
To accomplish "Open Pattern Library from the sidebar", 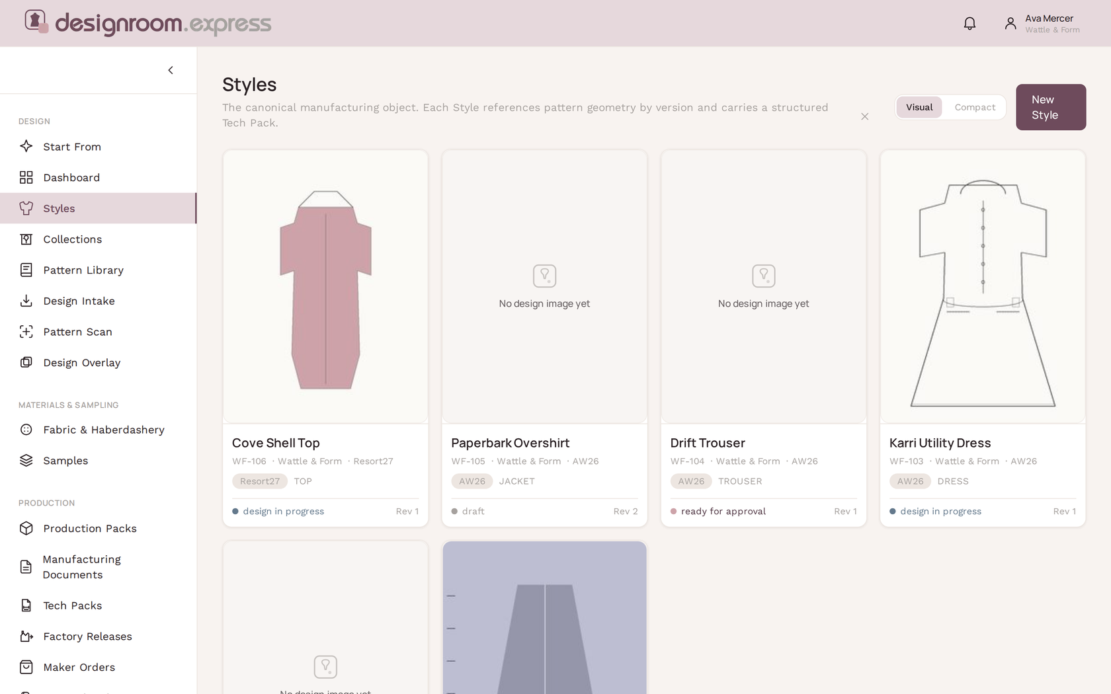I will [98, 270].
